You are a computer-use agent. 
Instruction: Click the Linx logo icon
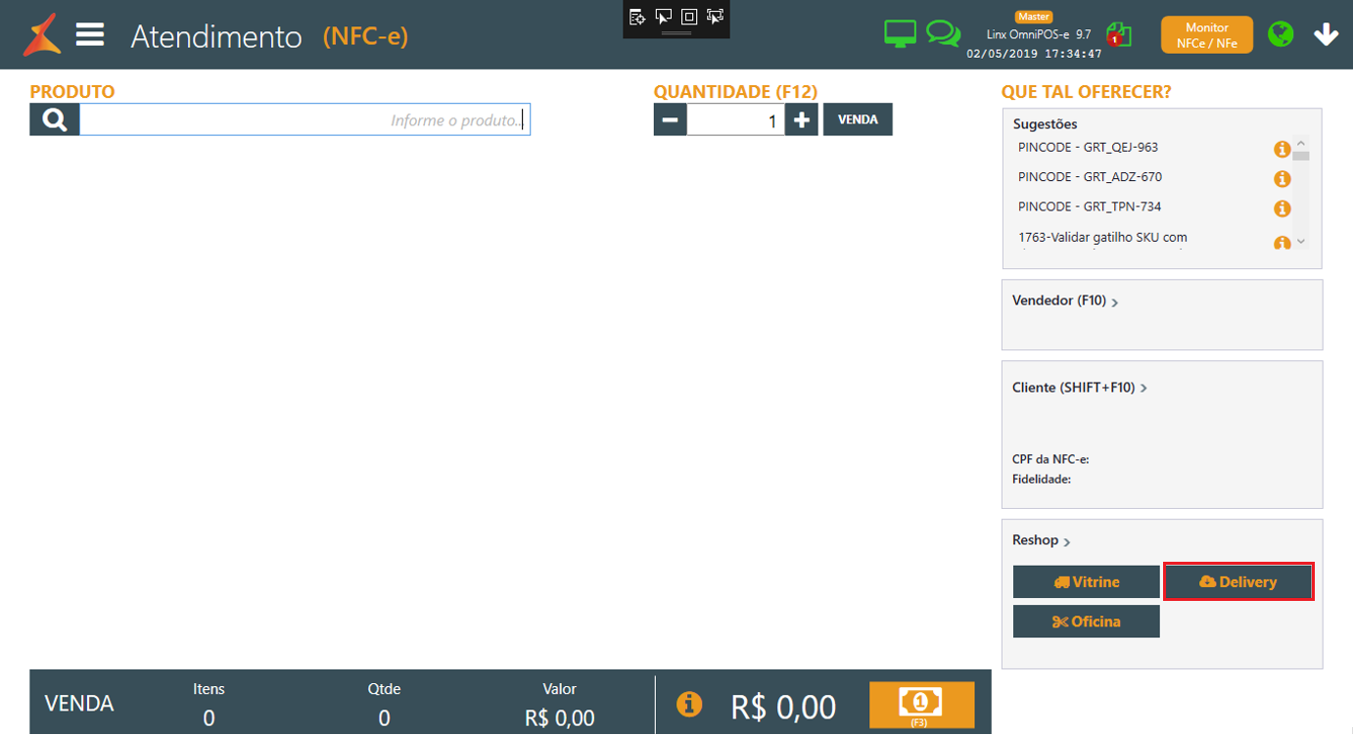[x=42, y=35]
